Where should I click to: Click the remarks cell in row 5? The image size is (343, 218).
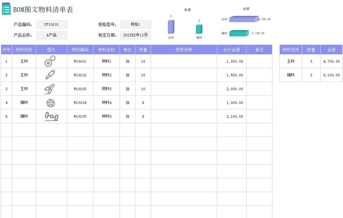click(259, 116)
